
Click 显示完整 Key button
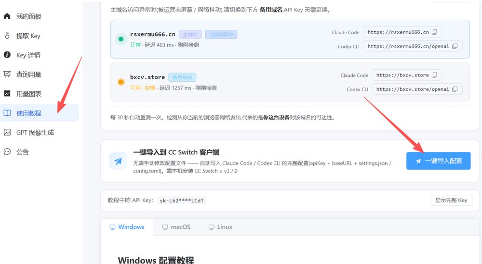pos(451,200)
